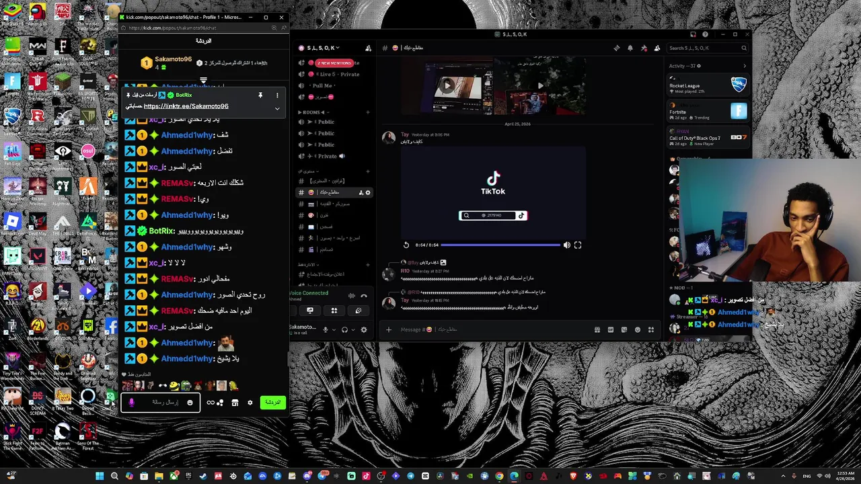This screenshot has height=484, width=861.
Task: Play the right video attachment thumbnail
Action: (x=540, y=85)
